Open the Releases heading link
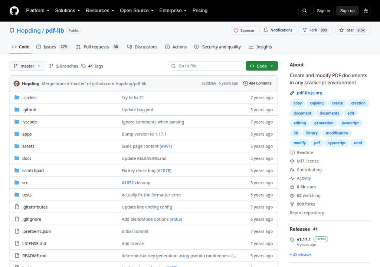This screenshot has height=267, width=380. click(x=300, y=229)
